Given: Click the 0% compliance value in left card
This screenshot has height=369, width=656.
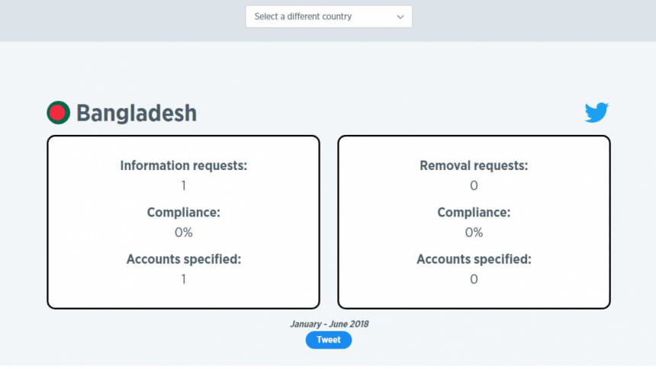Looking at the screenshot, I should tap(183, 233).
